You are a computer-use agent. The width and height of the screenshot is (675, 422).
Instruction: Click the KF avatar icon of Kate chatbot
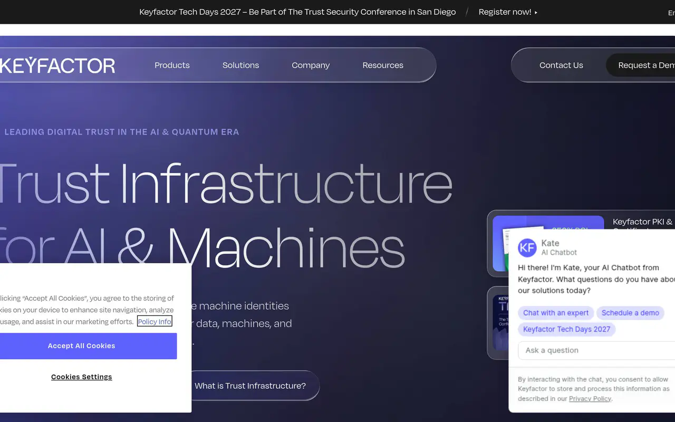click(527, 247)
